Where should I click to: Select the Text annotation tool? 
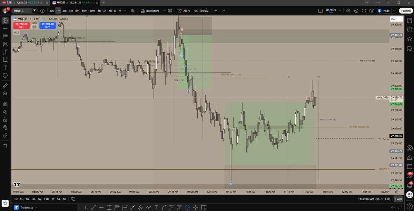coord(5,67)
